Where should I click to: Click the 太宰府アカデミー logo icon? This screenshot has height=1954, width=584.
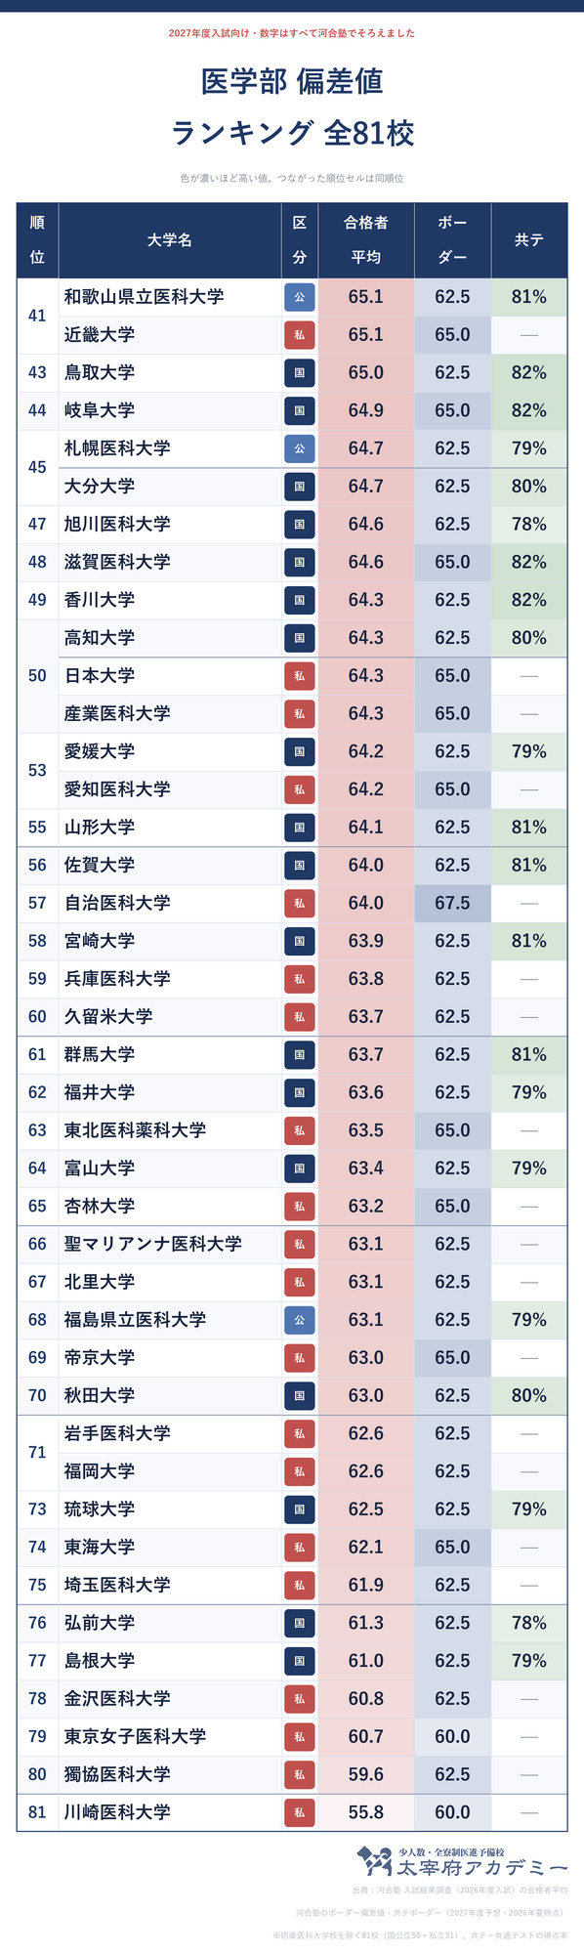(x=374, y=1861)
